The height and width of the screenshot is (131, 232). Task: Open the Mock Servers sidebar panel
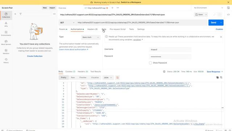[6, 43]
